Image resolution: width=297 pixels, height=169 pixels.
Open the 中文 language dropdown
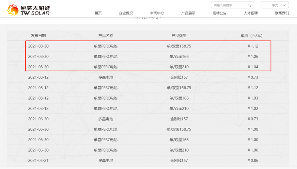(275, 5)
